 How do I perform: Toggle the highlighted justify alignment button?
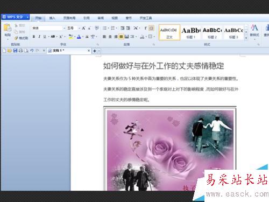(x=121, y=37)
